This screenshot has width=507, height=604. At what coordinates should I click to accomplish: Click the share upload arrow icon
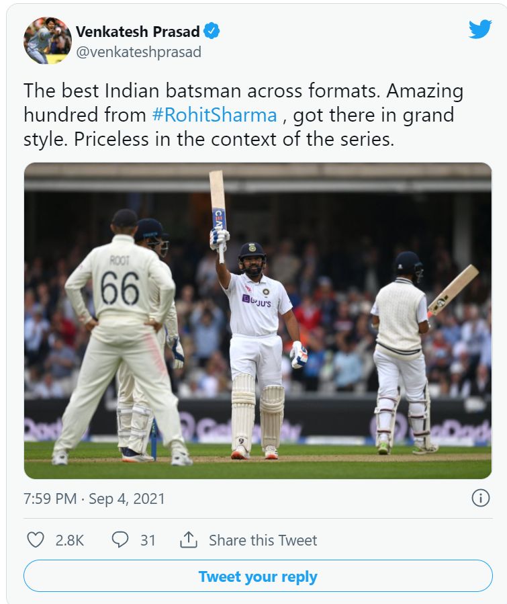click(x=189, y=540)
